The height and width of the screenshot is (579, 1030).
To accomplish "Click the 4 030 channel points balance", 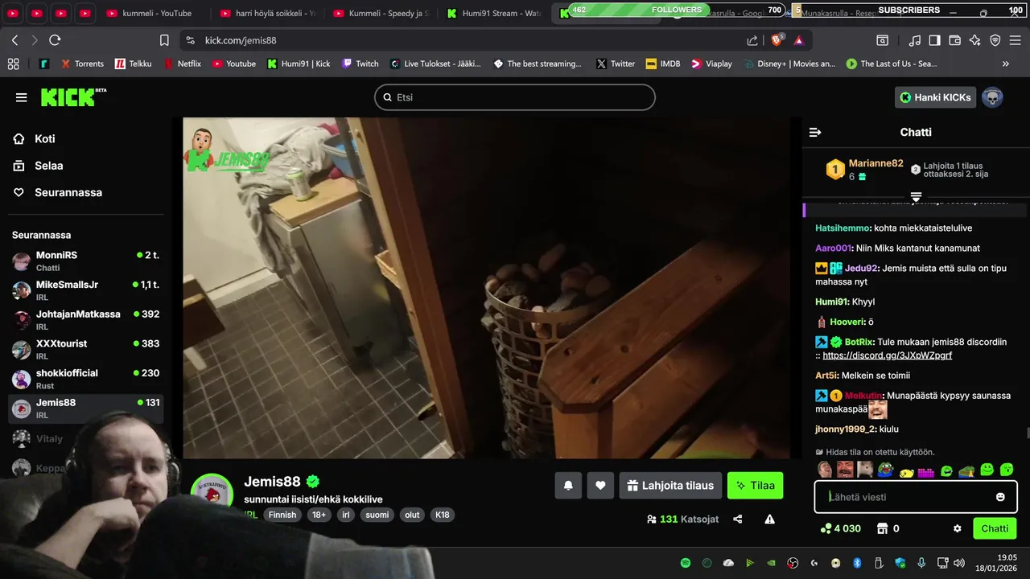I will 841,528.
